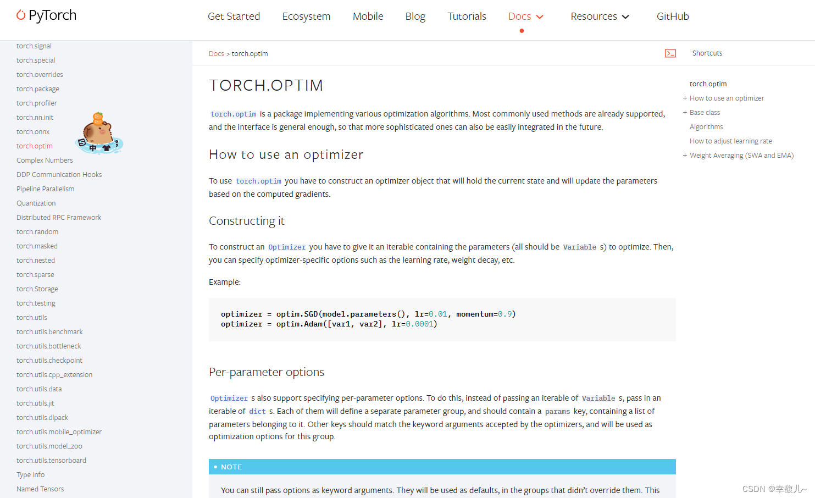
Task: Open Complex Numbers in sidebar
Action: (45, 161)
